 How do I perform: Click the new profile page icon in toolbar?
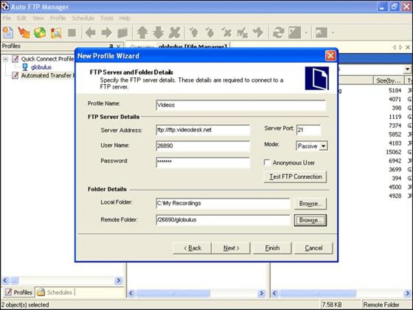tap(8, 32)
